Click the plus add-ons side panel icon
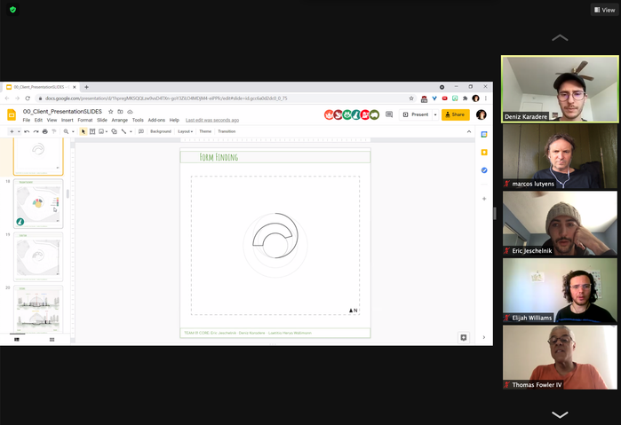 (x=484, y=199)
